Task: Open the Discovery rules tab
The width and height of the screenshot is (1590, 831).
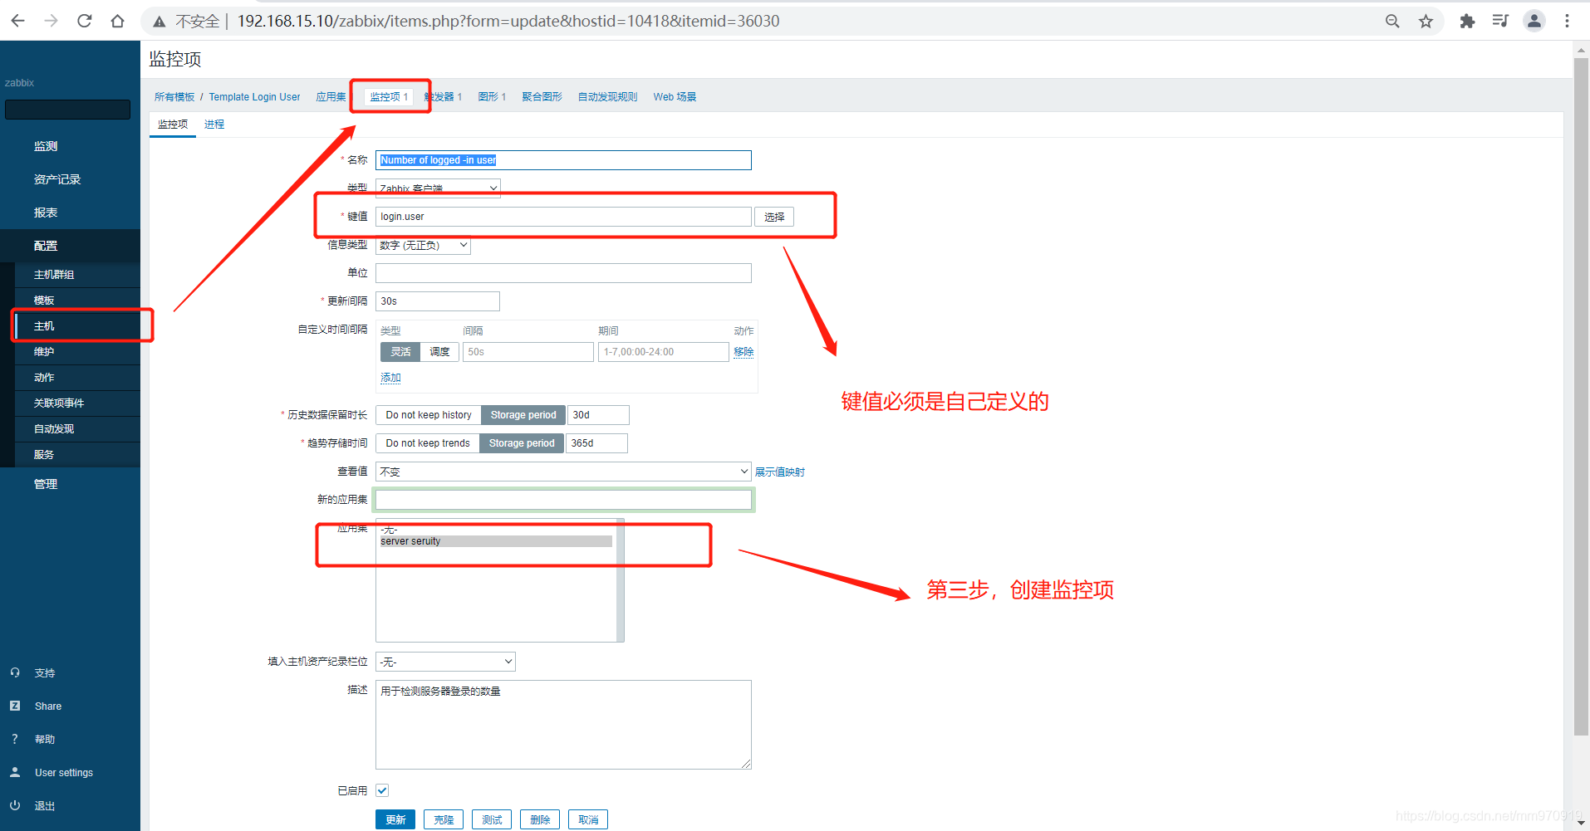Action: tap(607, 97)
